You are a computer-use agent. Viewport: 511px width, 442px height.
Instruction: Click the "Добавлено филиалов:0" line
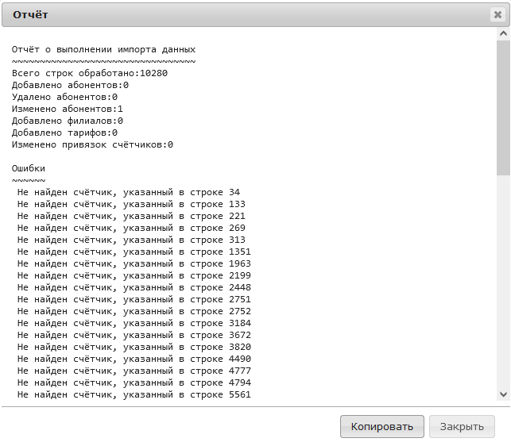(x=68, y=121)
